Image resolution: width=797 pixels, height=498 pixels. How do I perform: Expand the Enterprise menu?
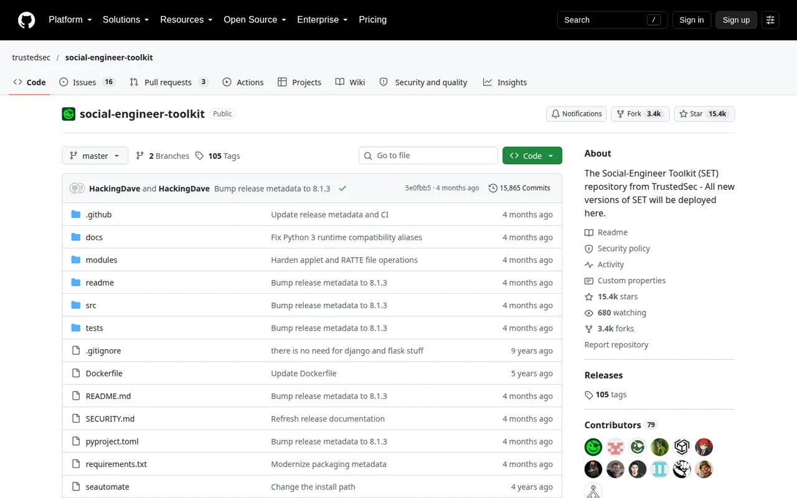tap(323, 20)
